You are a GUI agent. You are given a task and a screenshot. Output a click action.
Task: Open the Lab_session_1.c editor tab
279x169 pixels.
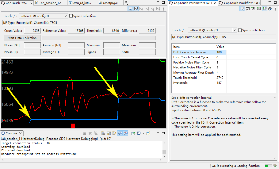[50, 3]
